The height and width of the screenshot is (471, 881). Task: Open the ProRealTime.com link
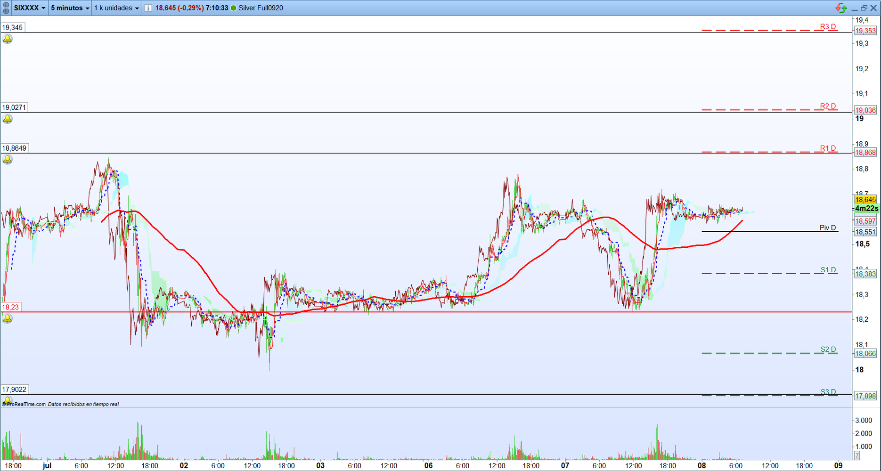(x=24, y=404)
